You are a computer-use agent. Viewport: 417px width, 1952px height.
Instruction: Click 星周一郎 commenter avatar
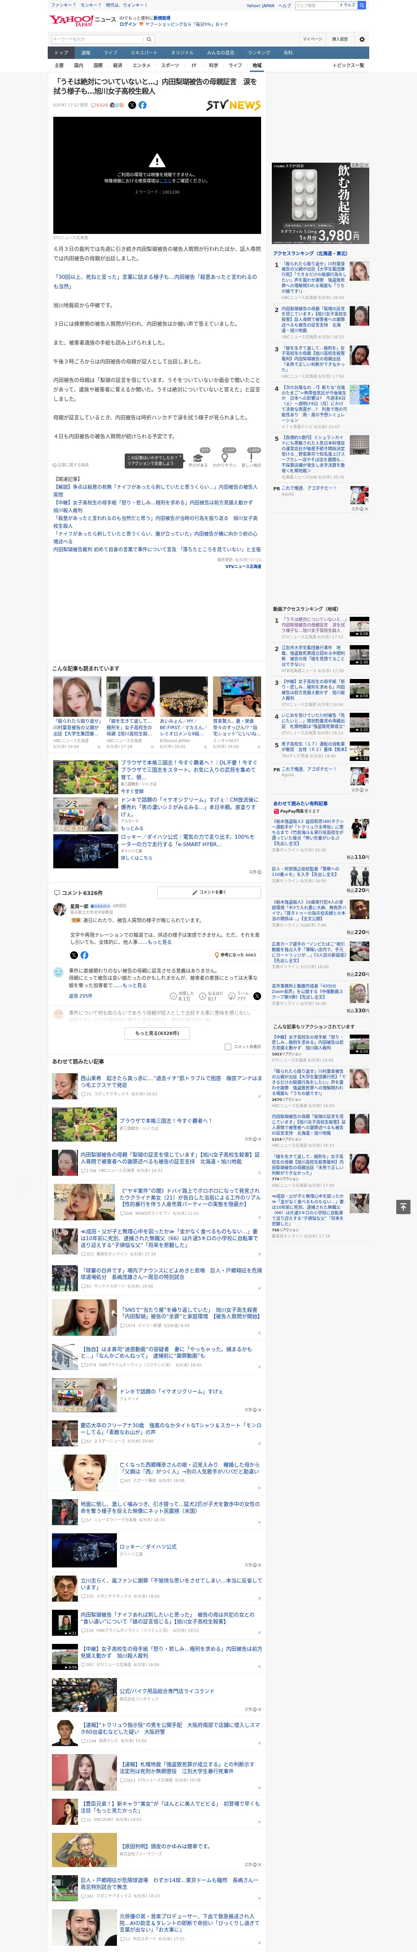pos(59,909)
